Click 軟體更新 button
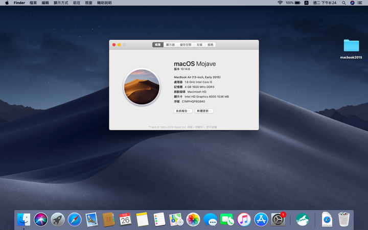The image size is (368, 230). point(204,111)
